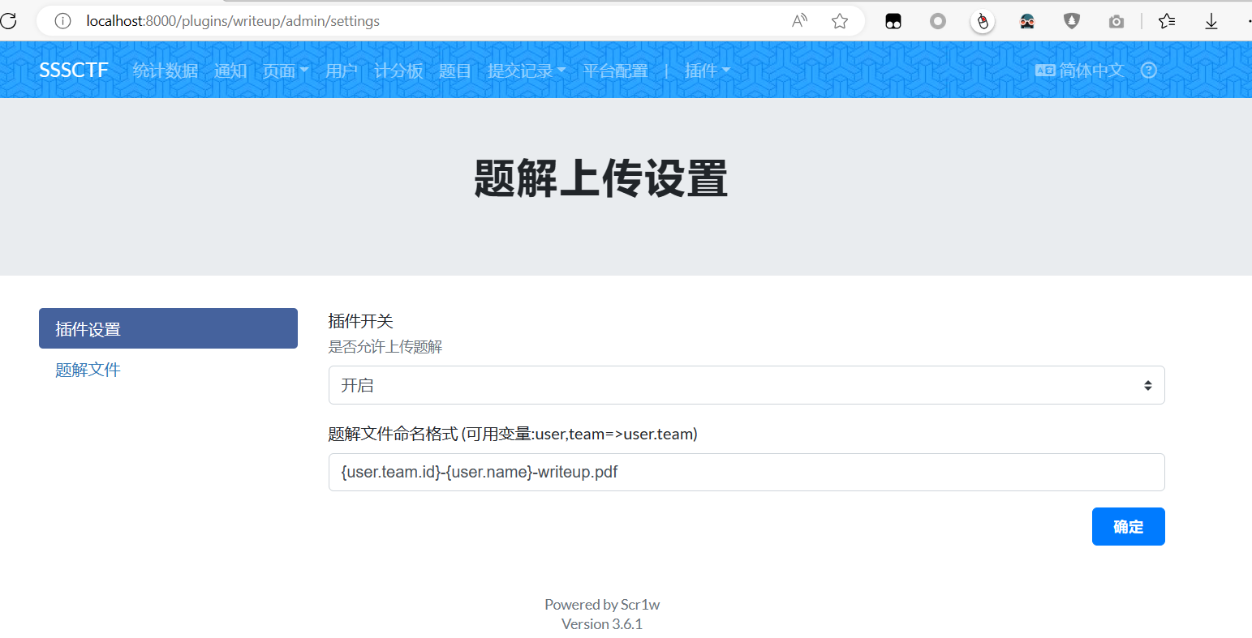The height and width of the screenshot is (638, 1252).
Task: Expand the 提交记录 dropdown menu
Action: coord(526,71)
